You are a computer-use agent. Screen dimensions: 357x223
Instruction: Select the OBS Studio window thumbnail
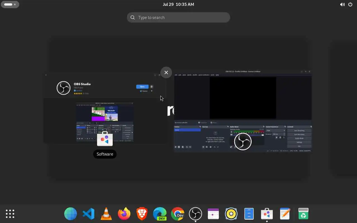click(243, 111)
